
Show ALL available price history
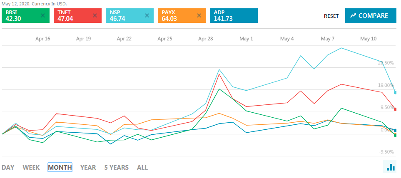click(142, 168)
